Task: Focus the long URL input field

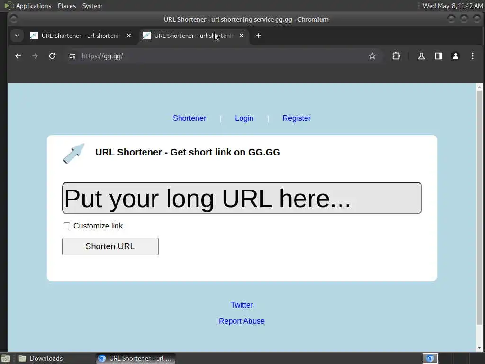Action: coord(242,198)
